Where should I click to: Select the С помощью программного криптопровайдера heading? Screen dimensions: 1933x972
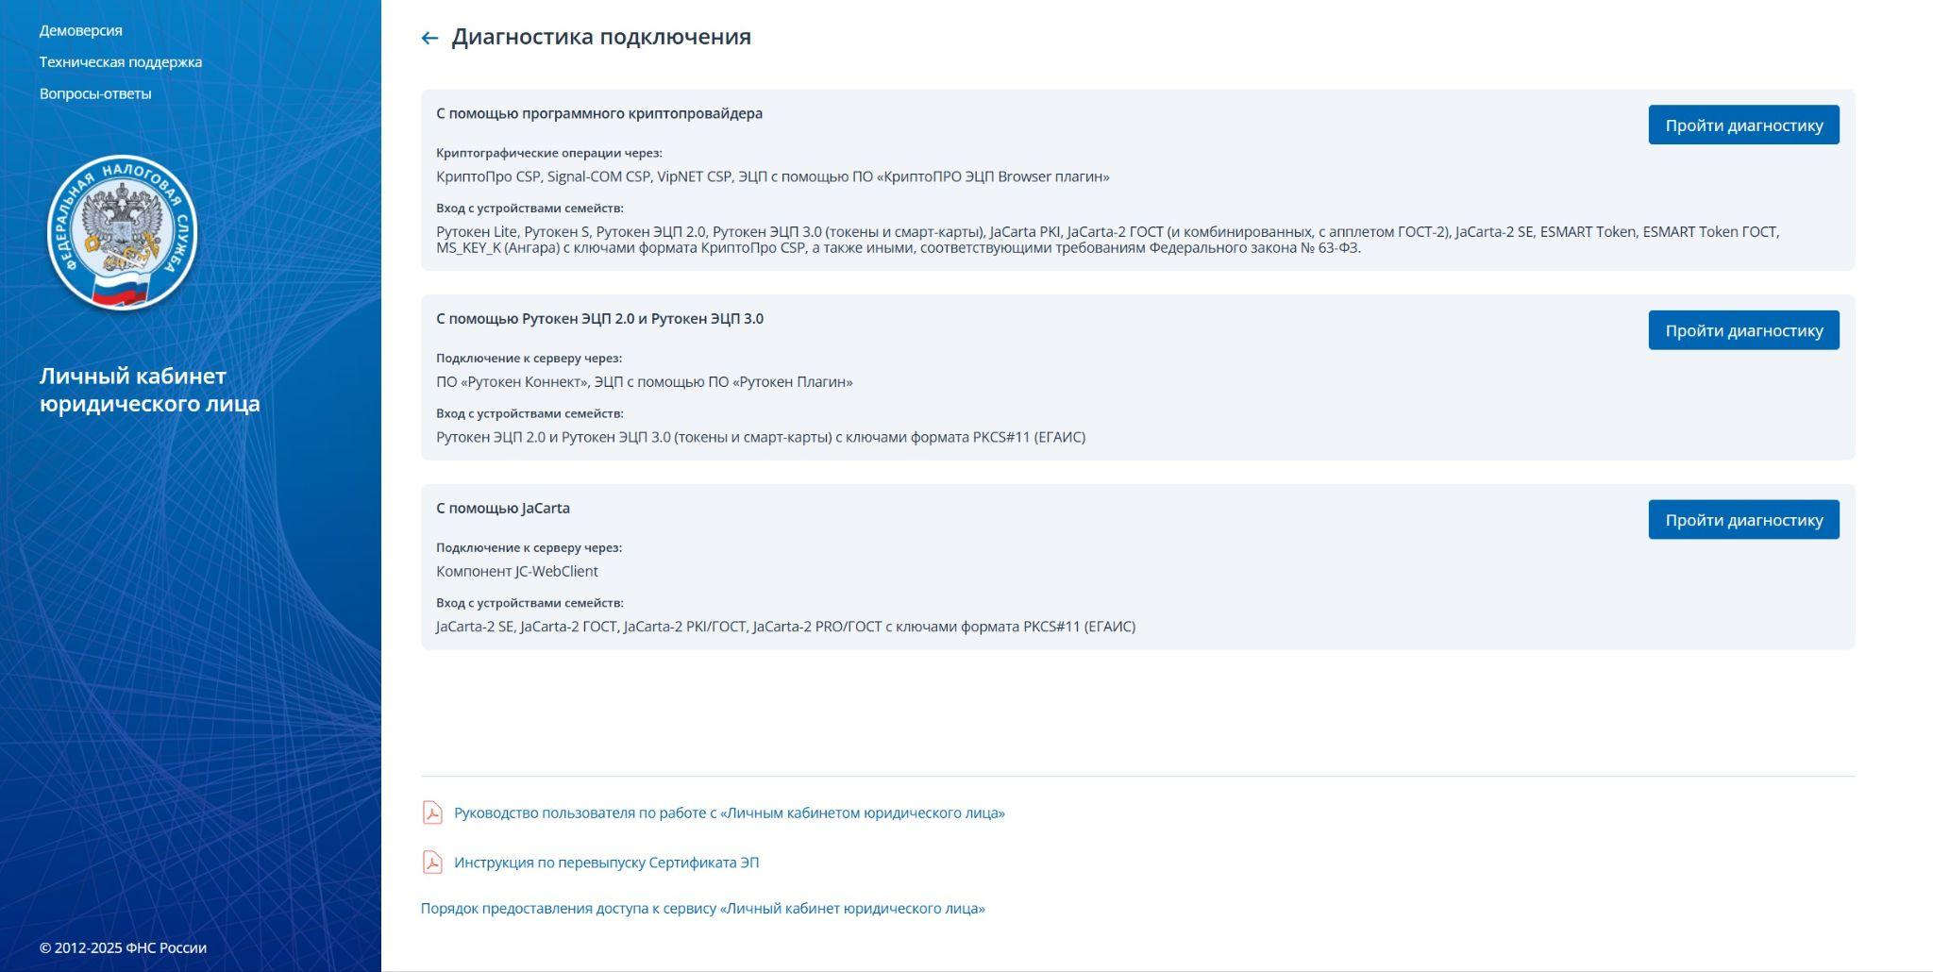[x=598, y=113]
